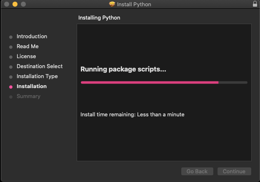This screenshot has width=260, height=182.
Task: Click the Introduction step bullet
Action: (11, 37)
